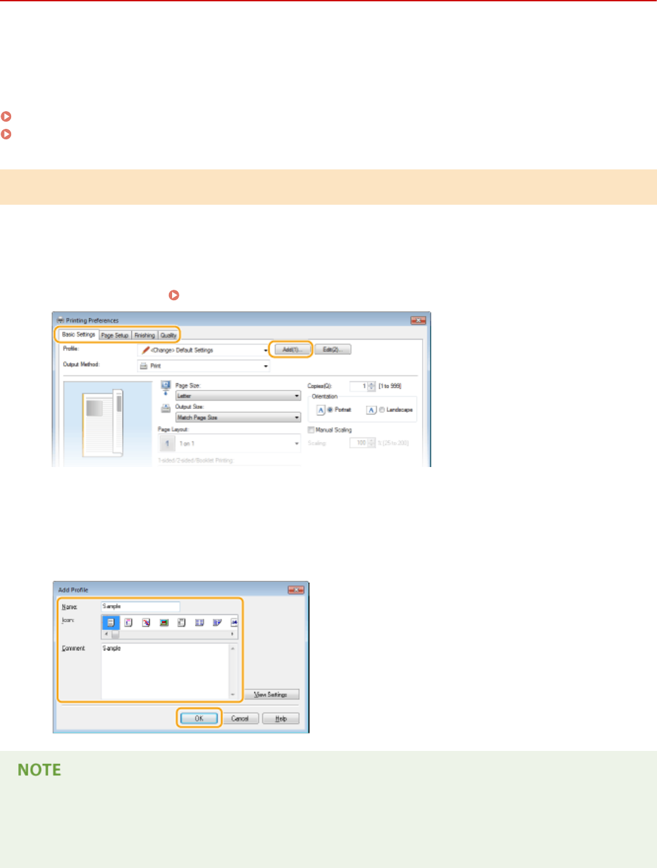The width and height of the screenshot is (657, 868).
Task: Choose the profile icon with pink mark on page
Action: pos(128,623)
